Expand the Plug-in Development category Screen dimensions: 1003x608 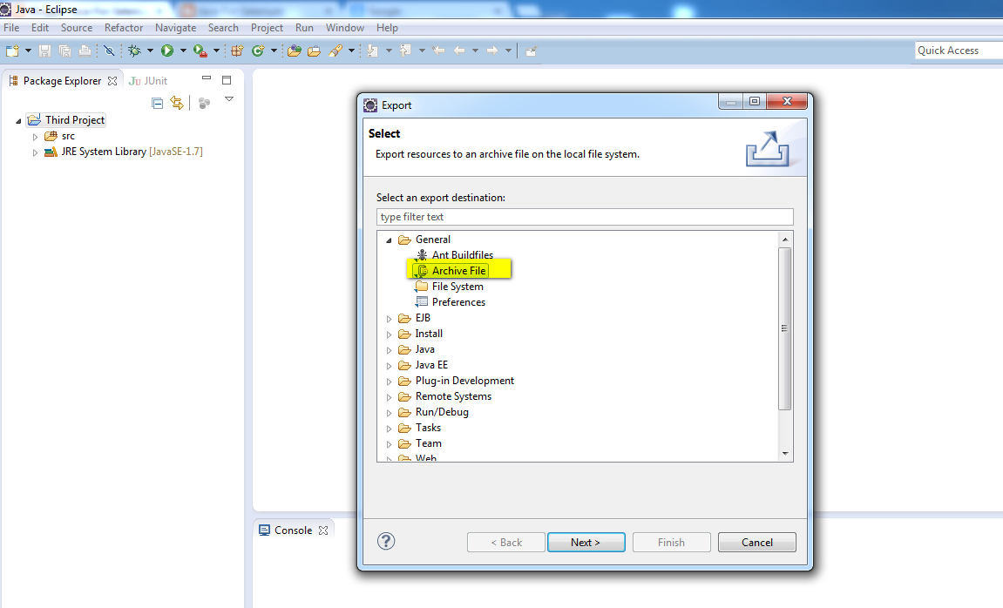[x=389, y=381]
